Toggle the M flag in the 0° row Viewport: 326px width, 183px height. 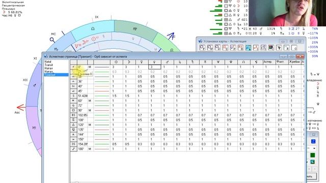click(x=90, y=67)
